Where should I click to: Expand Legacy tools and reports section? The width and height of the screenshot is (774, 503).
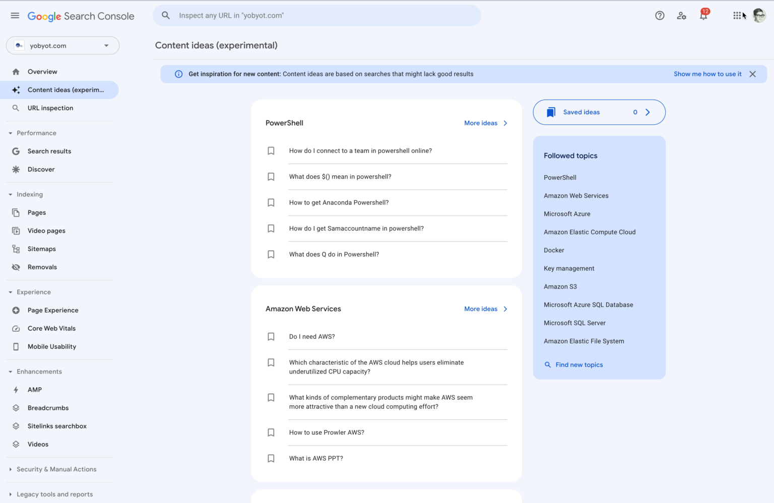[x=10, y=494]
